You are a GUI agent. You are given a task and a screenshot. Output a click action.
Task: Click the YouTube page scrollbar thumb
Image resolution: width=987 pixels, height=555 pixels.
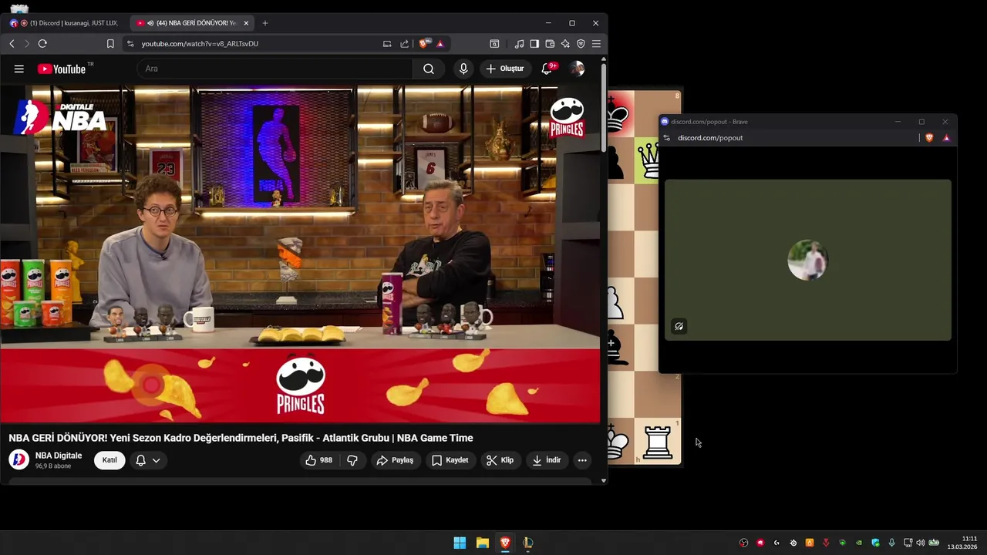[604, 108]
